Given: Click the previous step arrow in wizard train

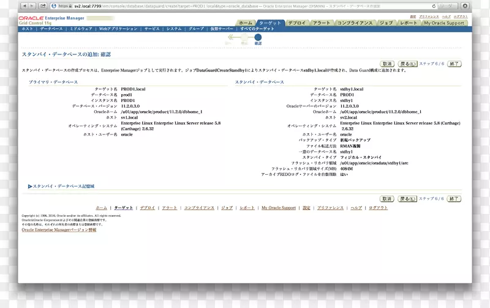Looking at the screenshot, I should pyautogui.click(x=230, y=38).
